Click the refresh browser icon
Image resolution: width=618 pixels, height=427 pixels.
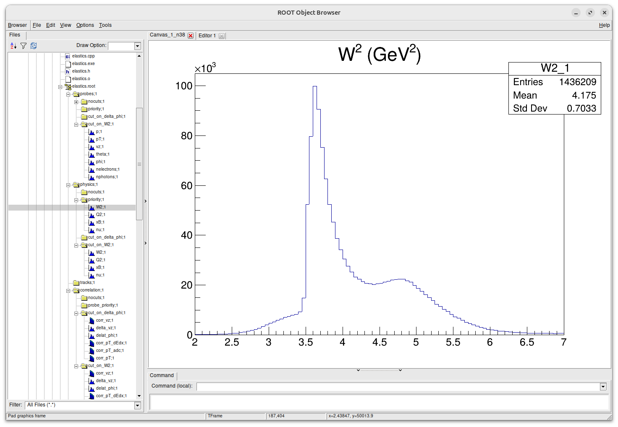[34, 46]
